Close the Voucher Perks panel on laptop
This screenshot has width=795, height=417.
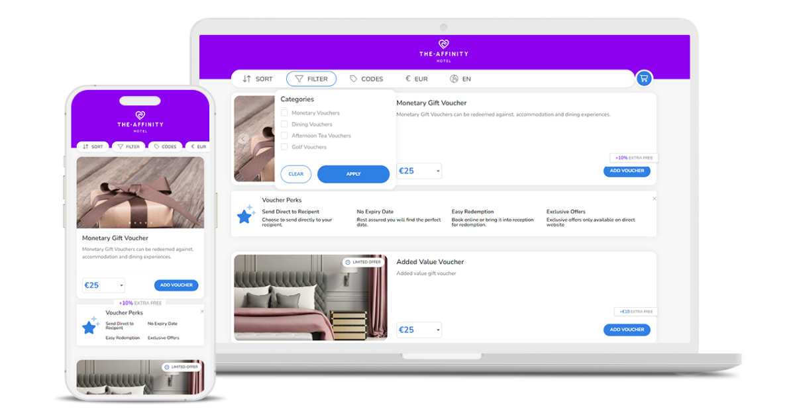[x=654, y=199]
